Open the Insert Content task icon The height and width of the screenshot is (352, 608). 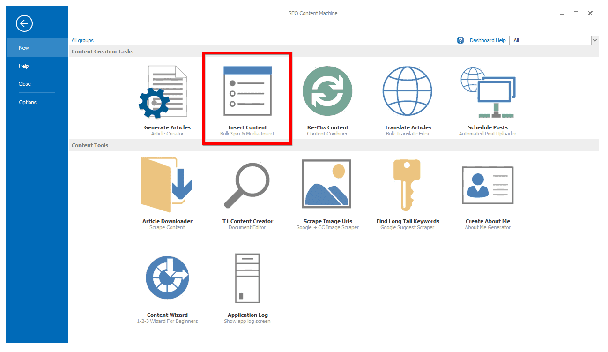pos(247,91)
